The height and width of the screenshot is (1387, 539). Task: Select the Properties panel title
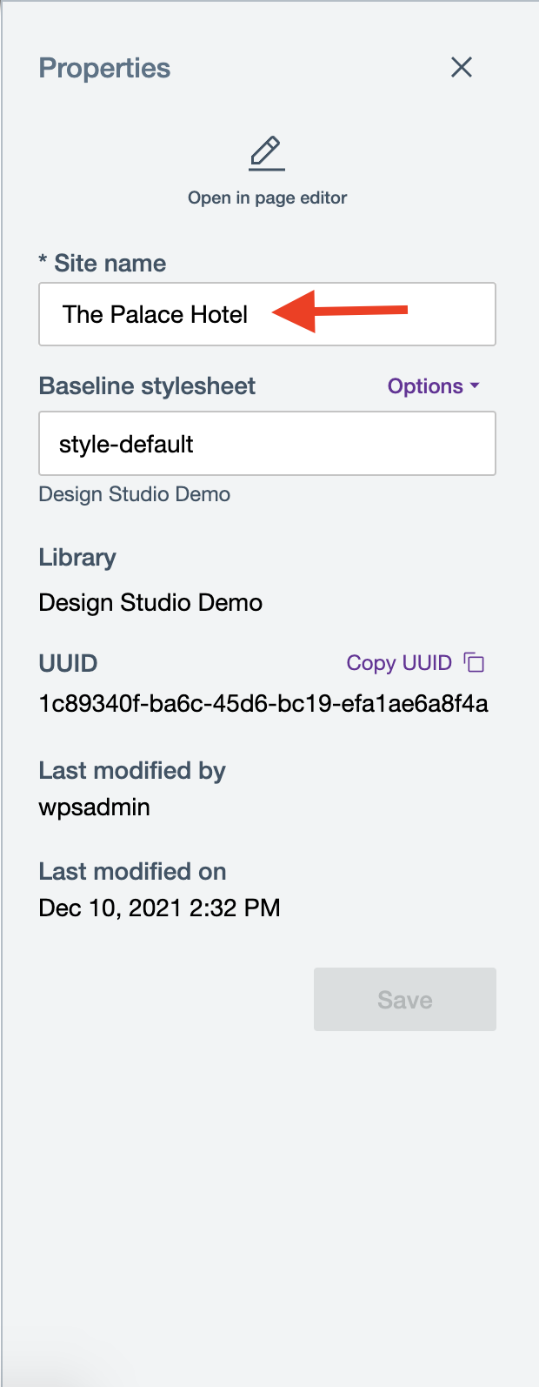coord(103,68)
